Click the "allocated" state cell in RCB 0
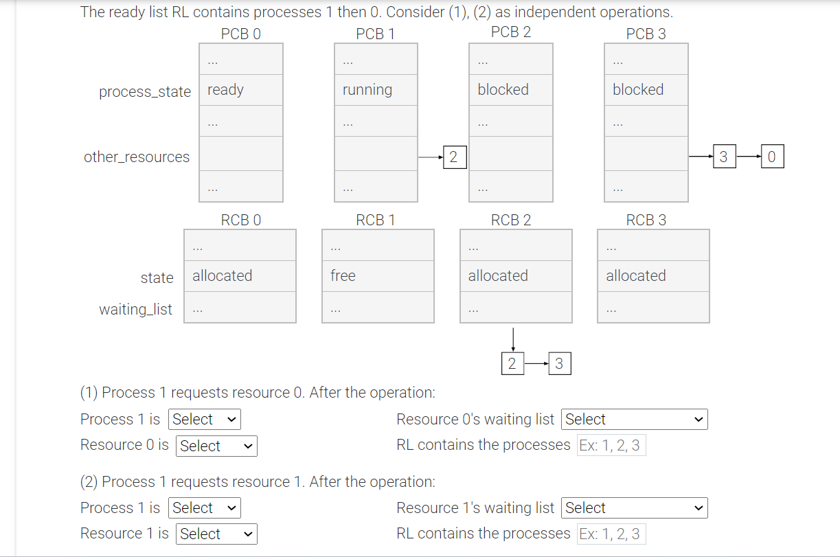The height and width of the screenshot is (557, 840). [x=239, y=275]
